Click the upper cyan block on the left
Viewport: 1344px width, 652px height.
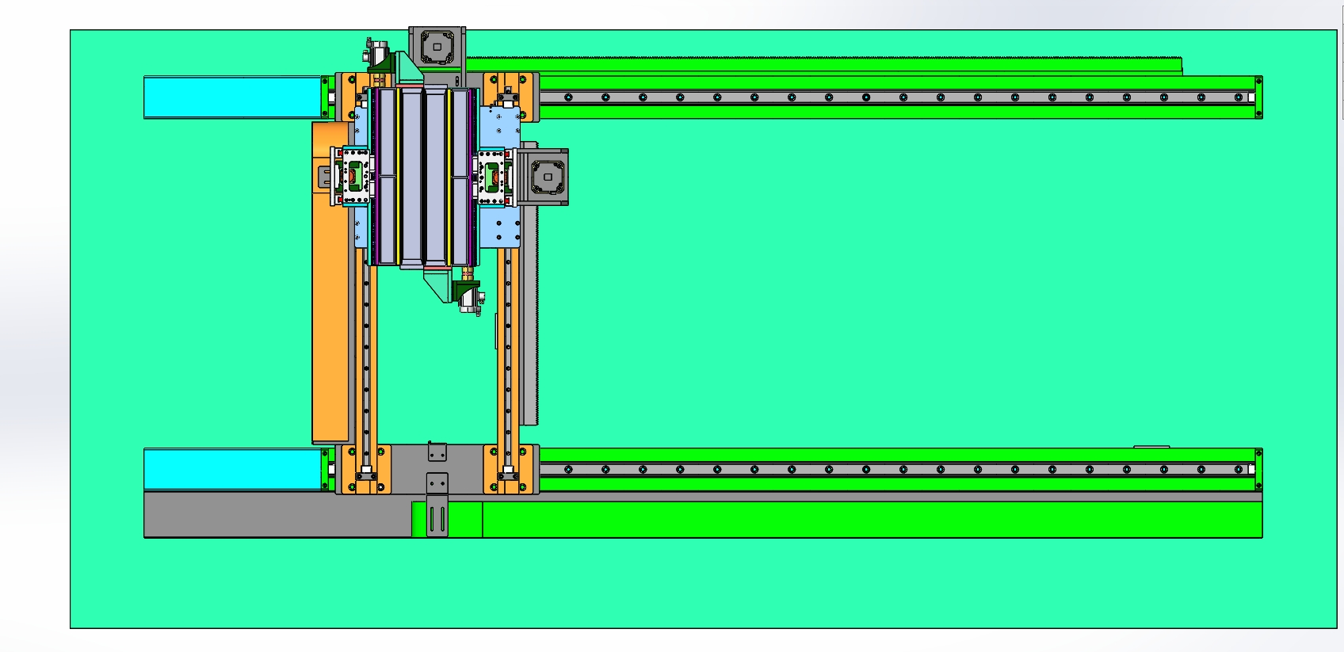(x=231, y=97)
